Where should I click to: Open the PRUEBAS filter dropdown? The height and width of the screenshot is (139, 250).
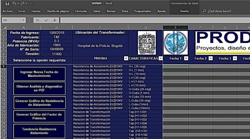click(x=126, y=58)
